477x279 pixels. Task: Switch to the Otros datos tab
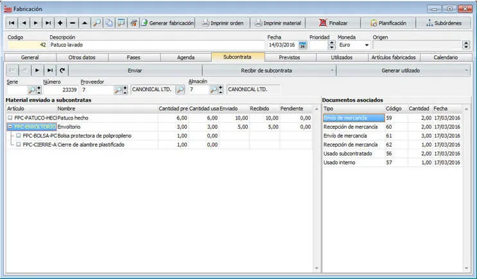pyautogui.click(x=82, y=57)
